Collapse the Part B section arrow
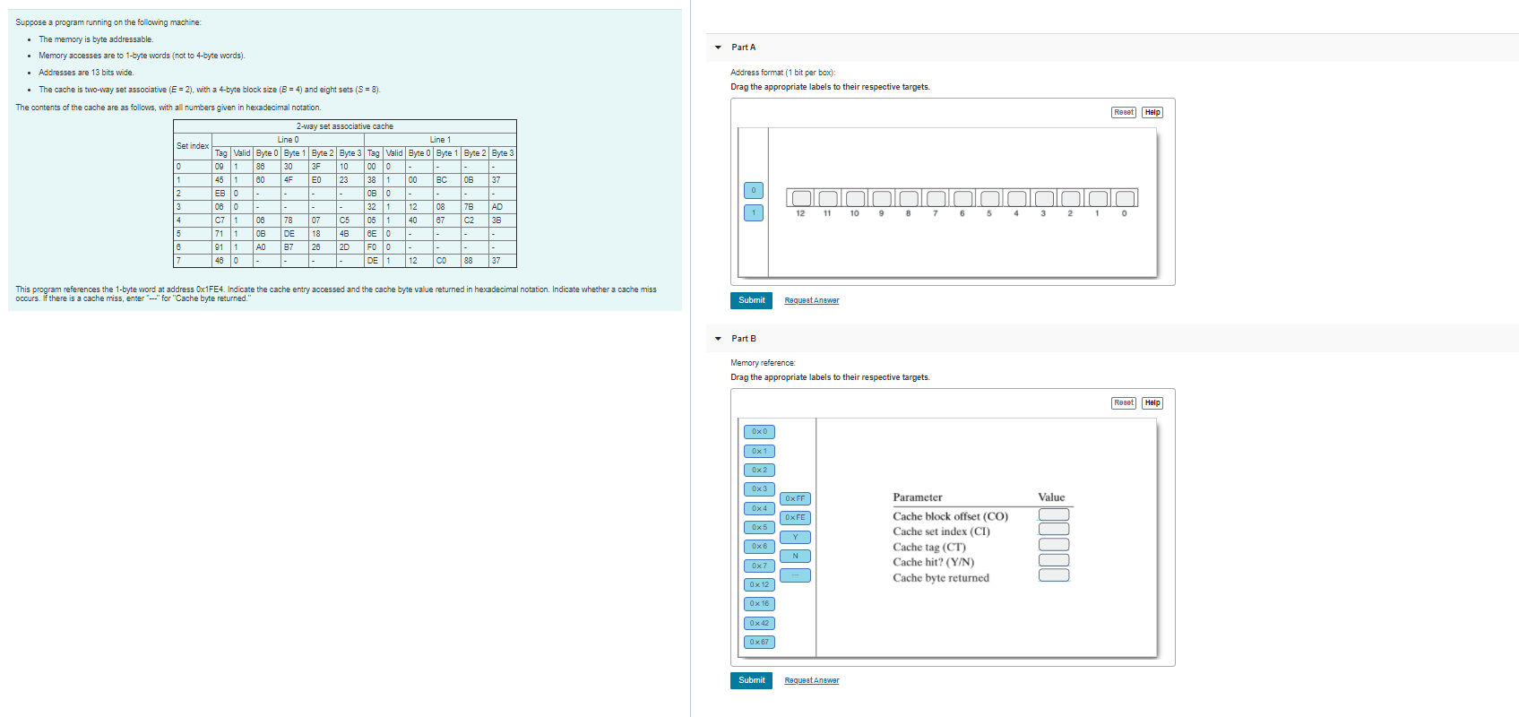 pyautogui.click(x=718, y=339)
